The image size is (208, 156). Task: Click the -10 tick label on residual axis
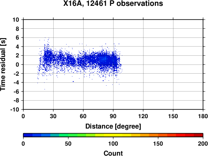(x=15, y=109)
